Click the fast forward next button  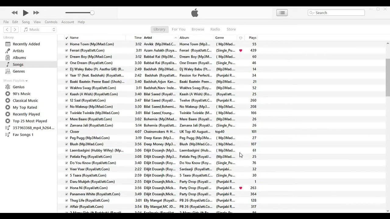[36, 13]
